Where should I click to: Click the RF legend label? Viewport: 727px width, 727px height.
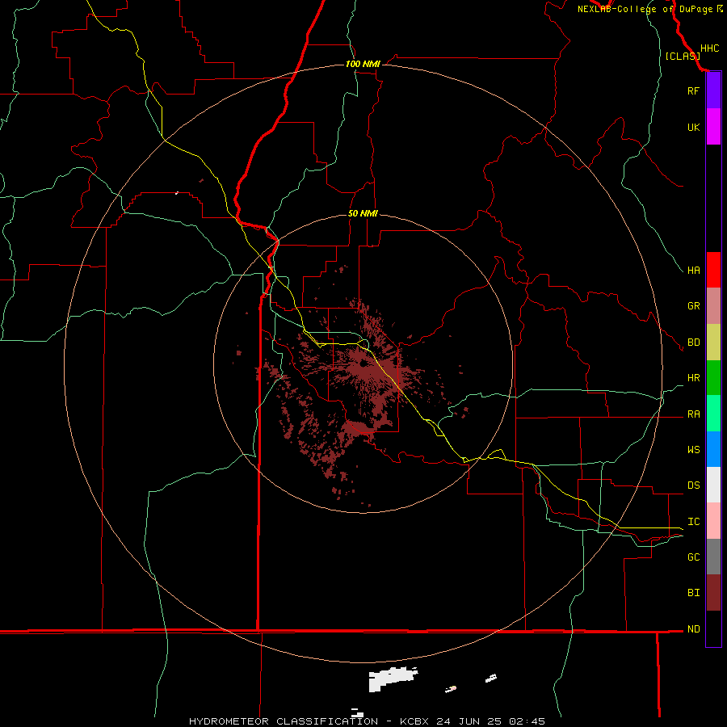click(693, 90)
